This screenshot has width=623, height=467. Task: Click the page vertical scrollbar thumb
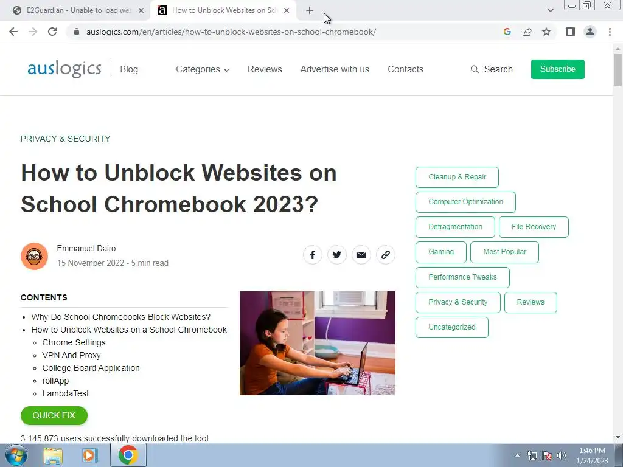click(x=618, y=69)
